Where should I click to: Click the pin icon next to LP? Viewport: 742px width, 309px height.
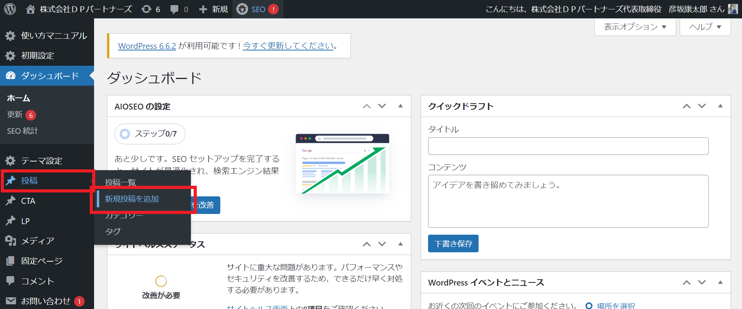[11, 221]
